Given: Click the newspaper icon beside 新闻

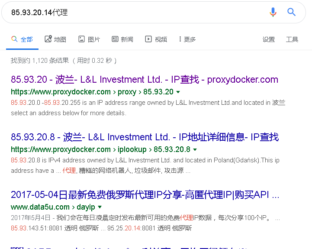Looking at the screenshot, I should click(x=115, y=39).
